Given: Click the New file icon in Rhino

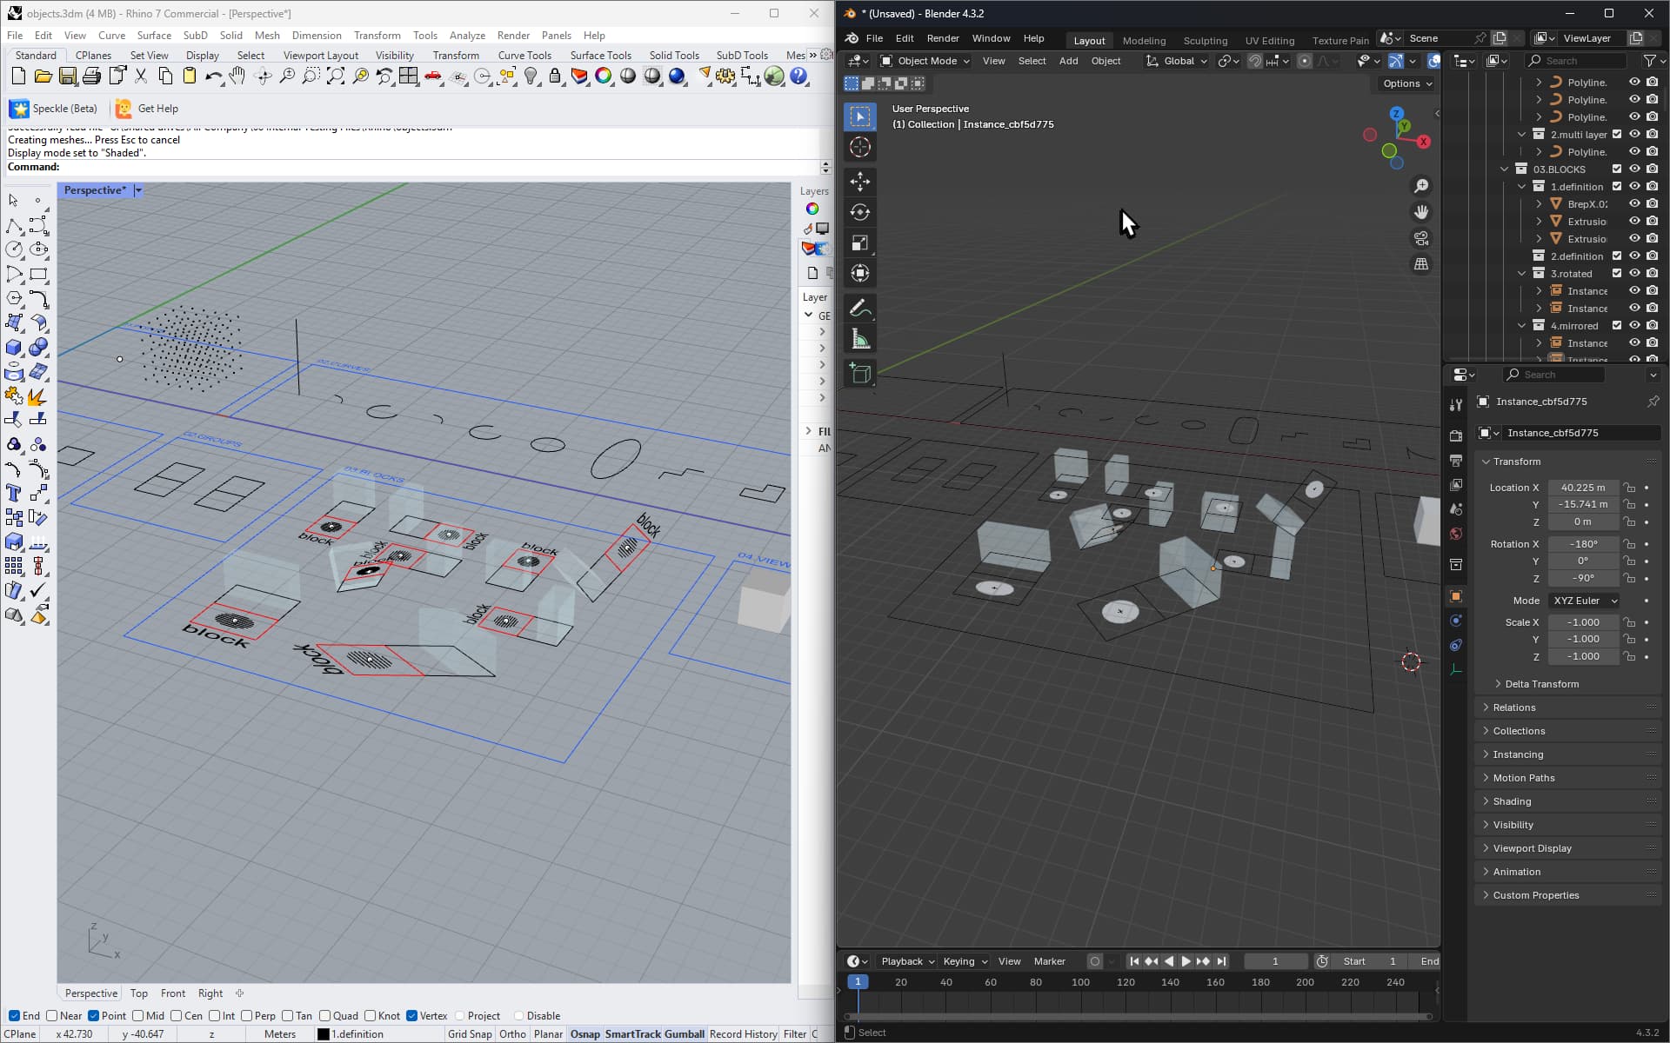Looking at the screenshot, I should (x=18, y=76).
